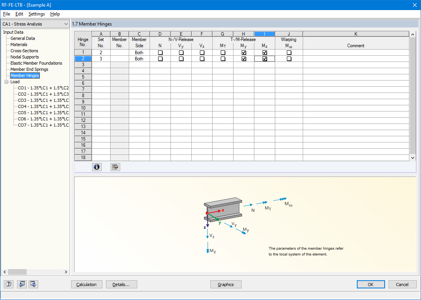Screen dimensions: 421x300
Task: Click the pick-member icon below the table
Action: 115,167
